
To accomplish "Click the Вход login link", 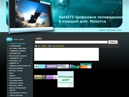I will [119, 30].
